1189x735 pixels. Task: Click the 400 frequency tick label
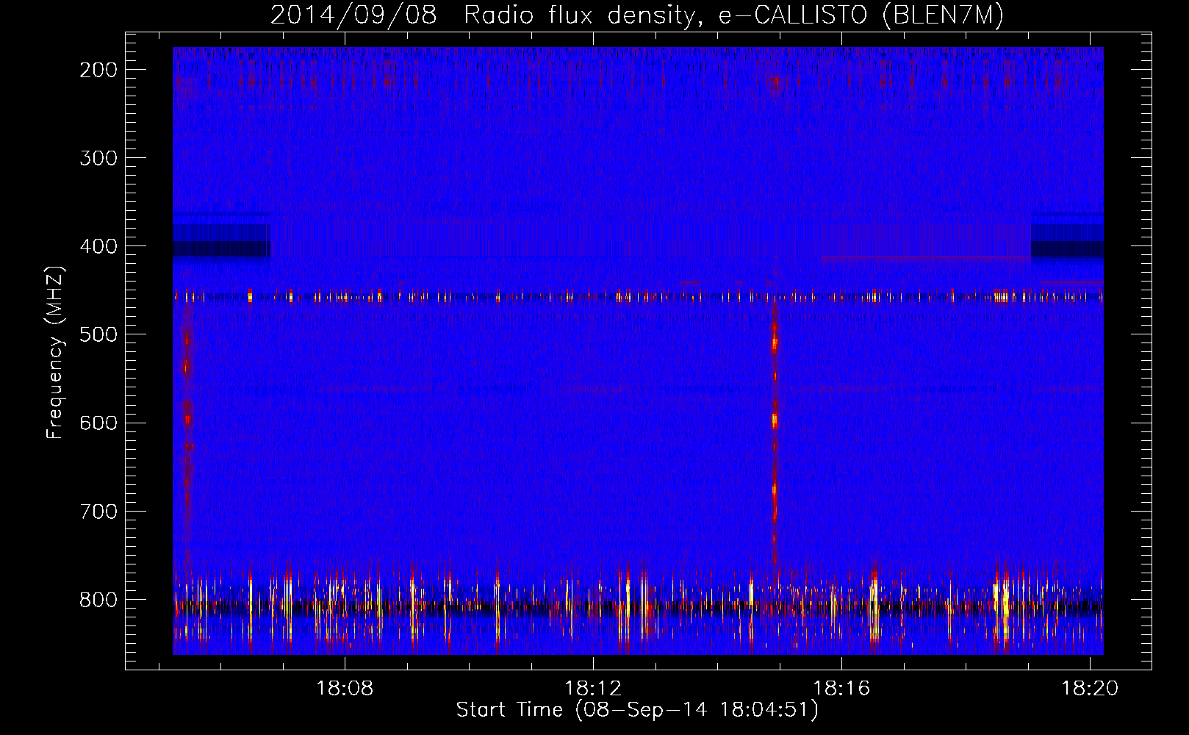[98, 246]
